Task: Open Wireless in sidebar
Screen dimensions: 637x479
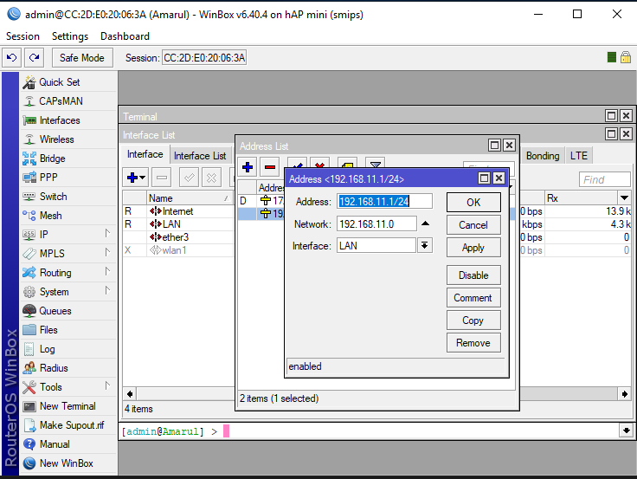Action: click(x=68, y=139)
